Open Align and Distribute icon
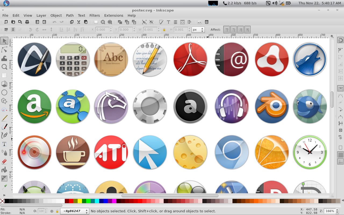344x215 pixels. pos(189,22)
